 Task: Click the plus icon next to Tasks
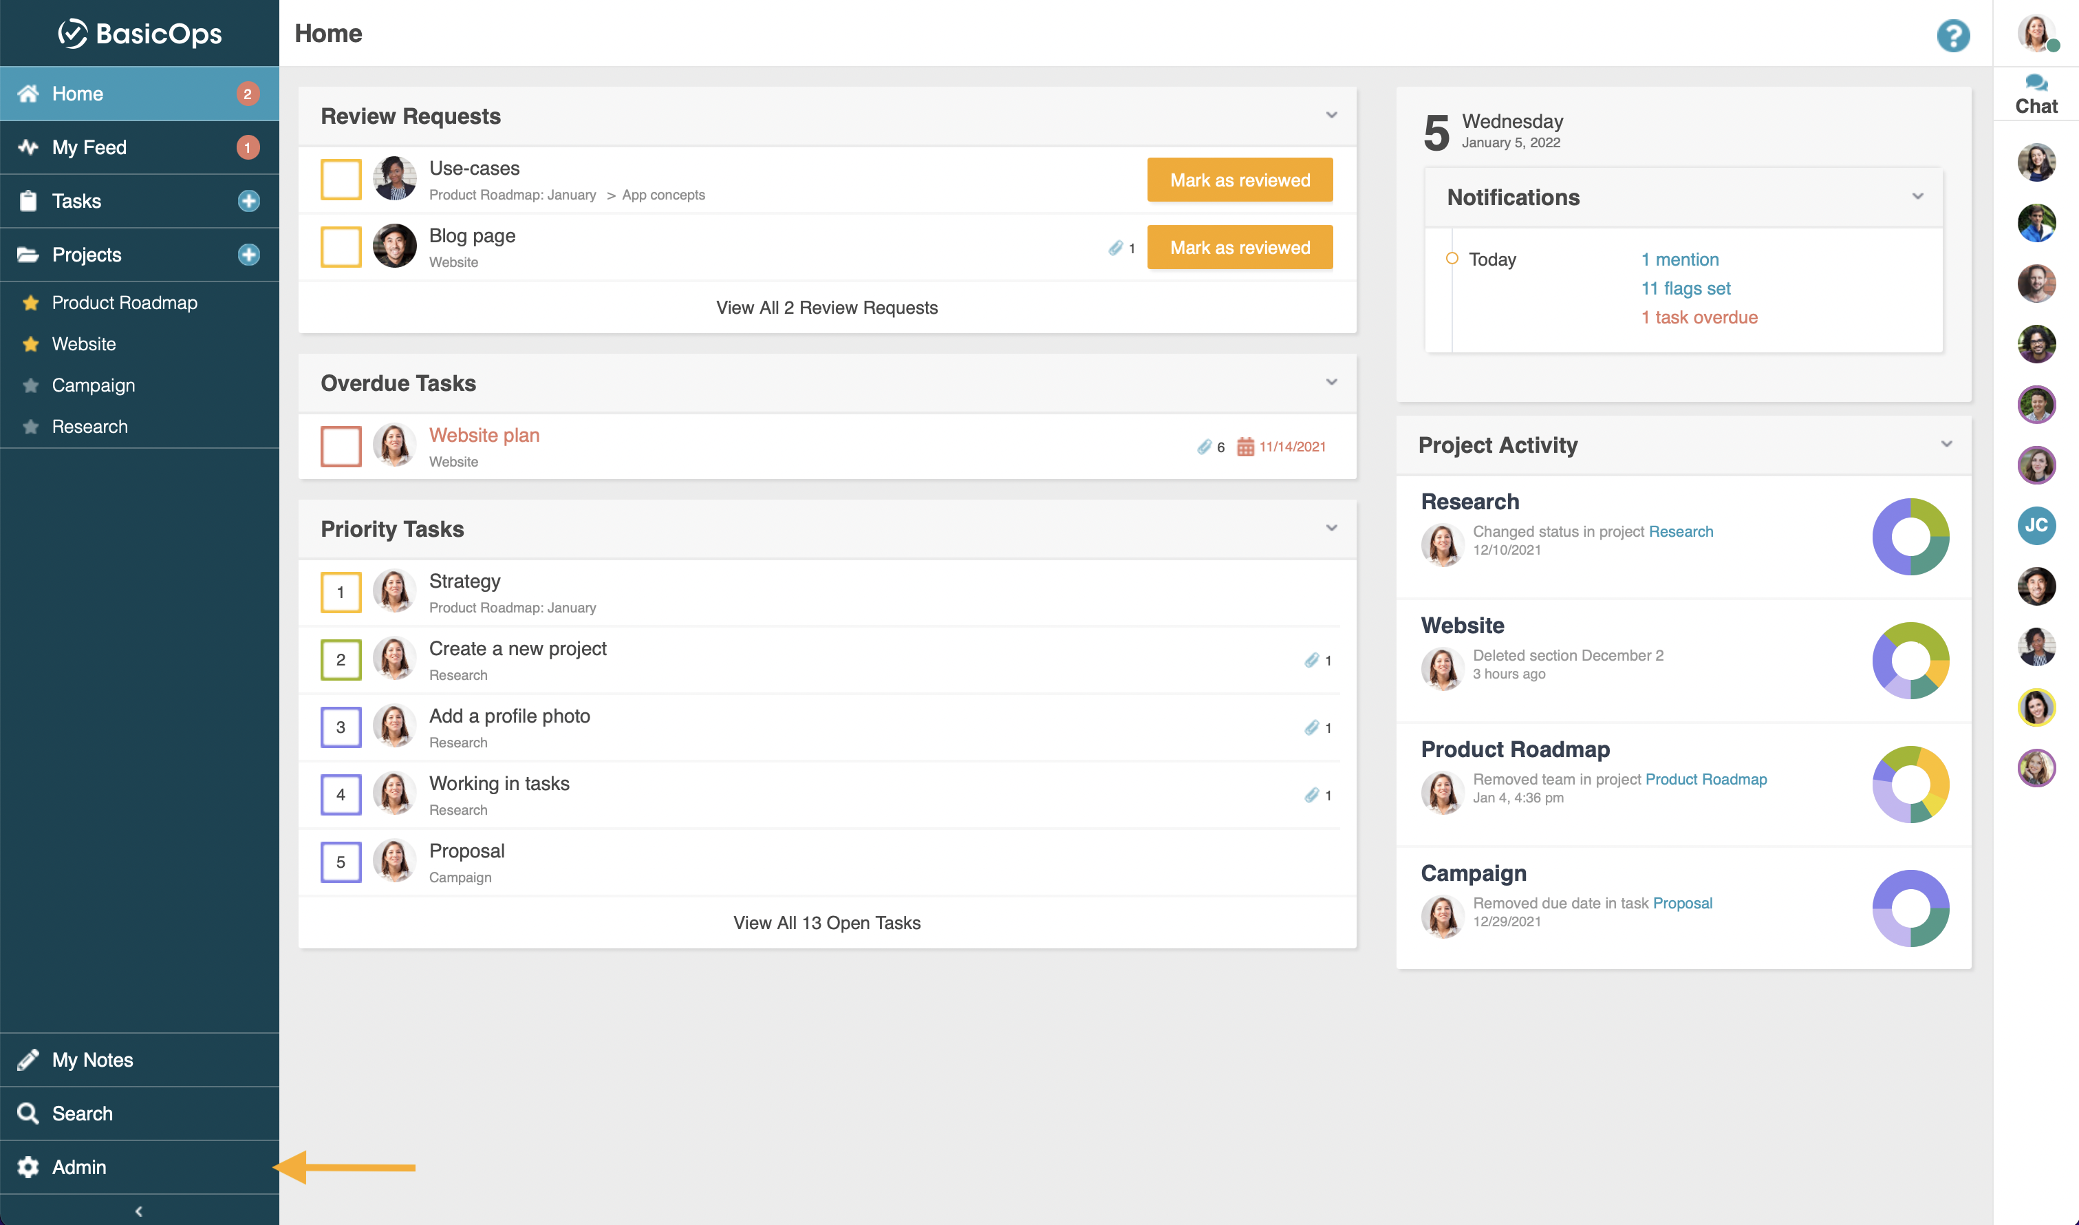(x=248, y=200)
